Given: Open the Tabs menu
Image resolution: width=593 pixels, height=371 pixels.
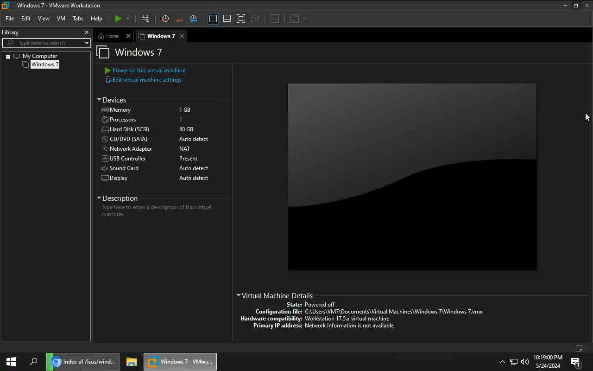Looking at the screenshot, I should (x=78, y=19).
